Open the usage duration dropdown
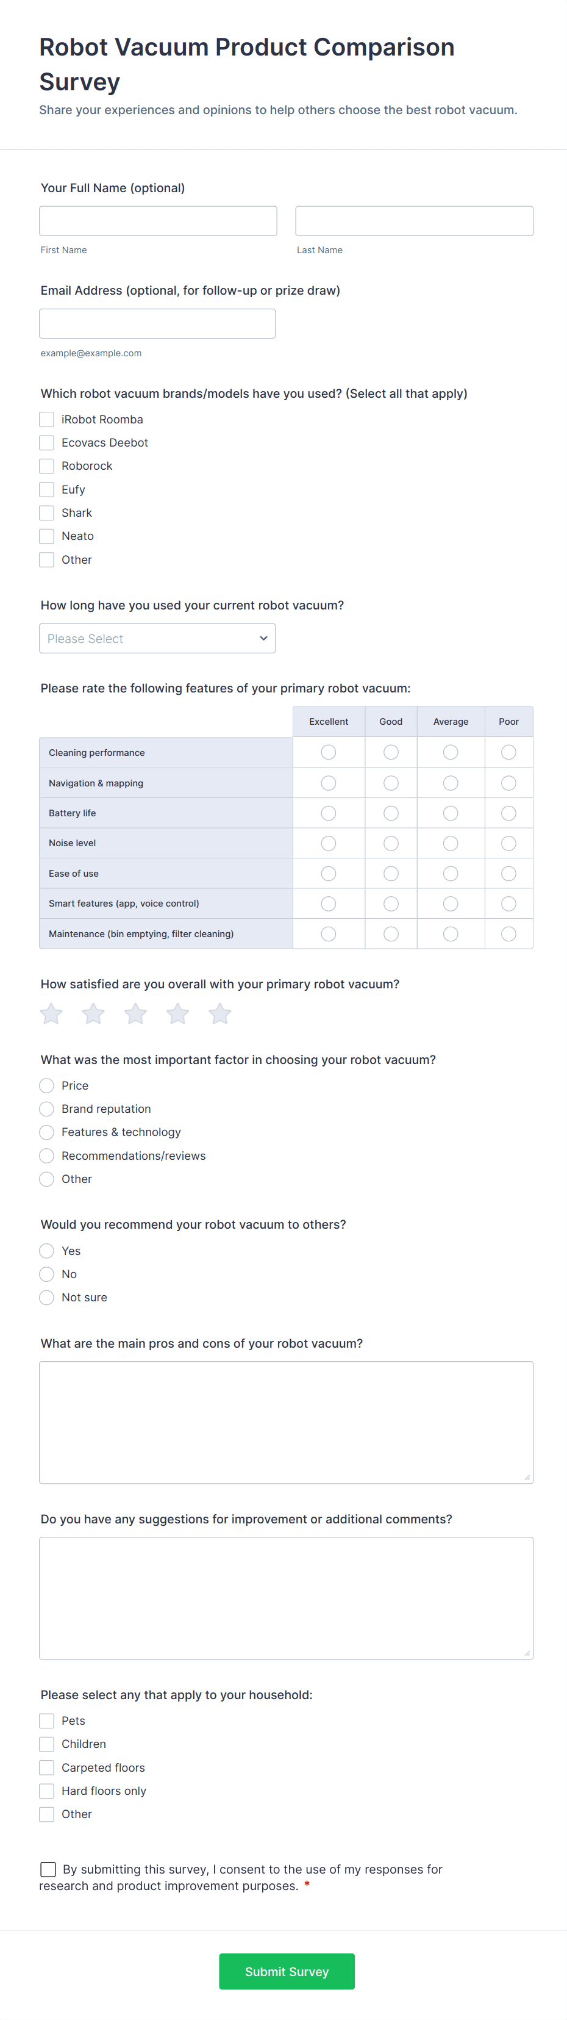Image resolution: width=567 pixels, height=2020 pixels. pyautogui.click(x=157, y=638)
